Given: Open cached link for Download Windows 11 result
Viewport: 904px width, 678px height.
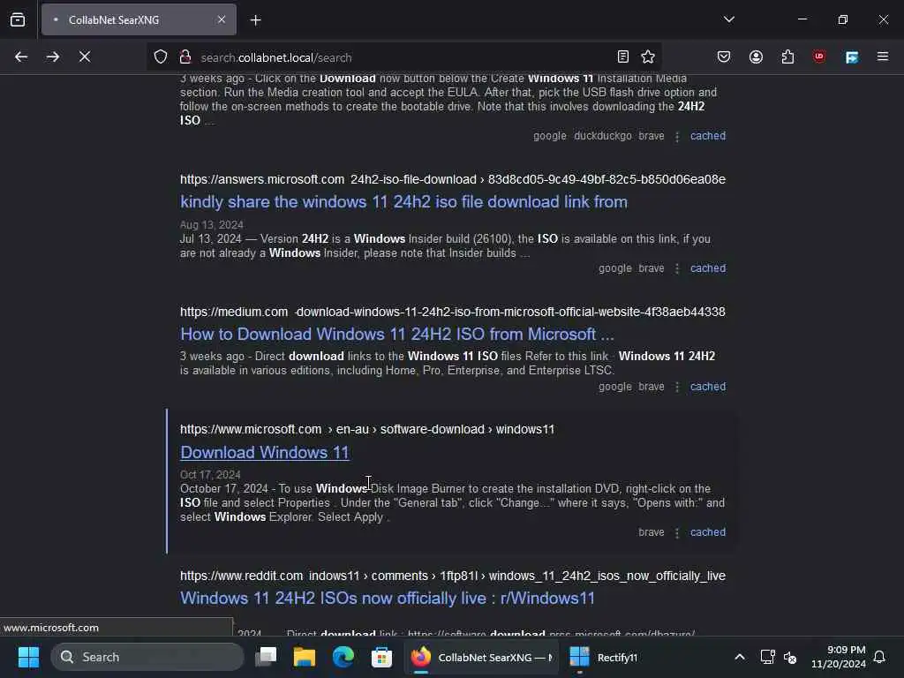Looking at the screenshot, I should (x=708, y=532).
